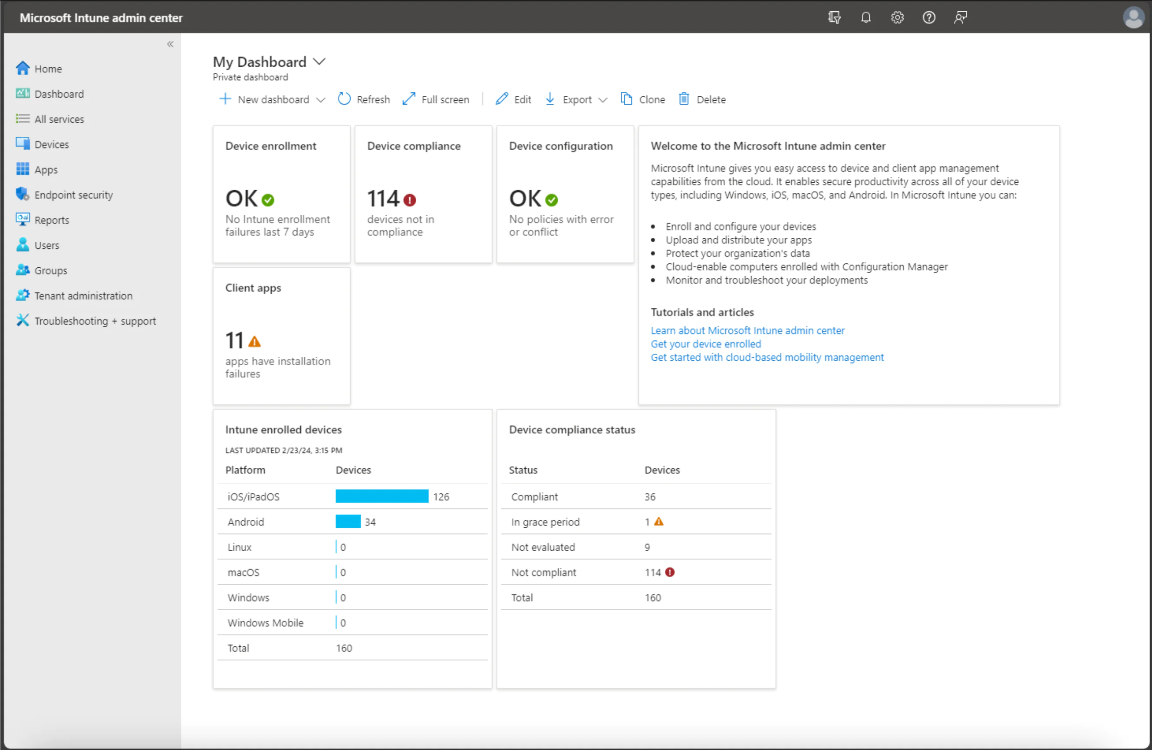Click the Delete trash can icon
Image resolution: width=1152 pixels, height=750 pixels.
684,99
